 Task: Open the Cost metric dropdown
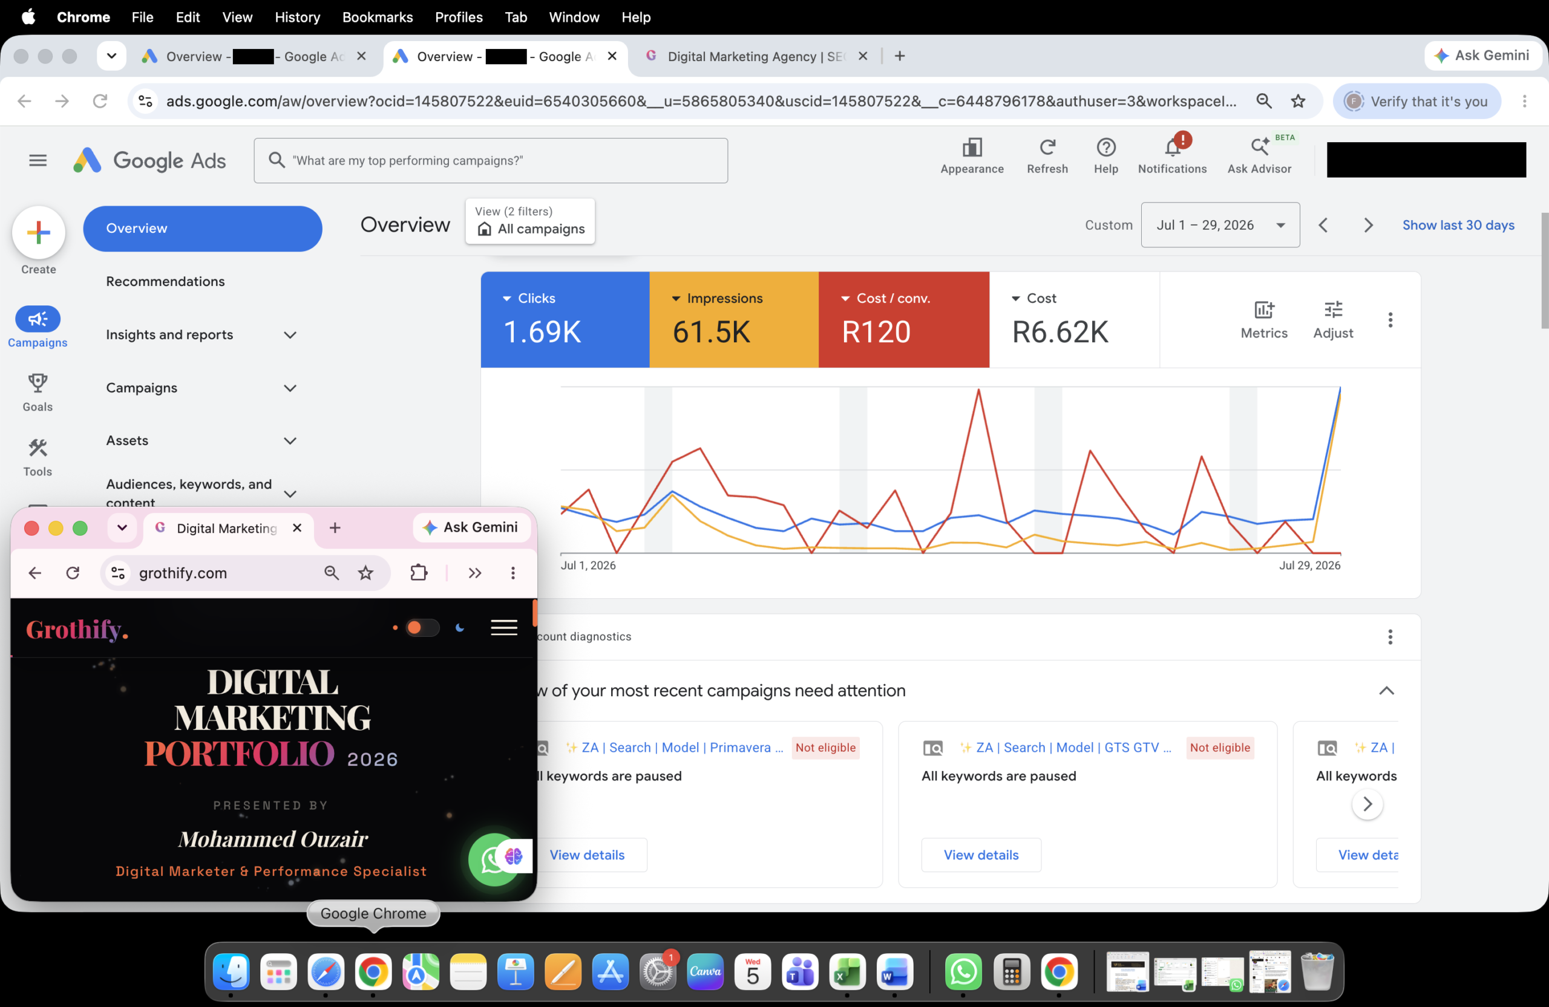(x=1033, y=298)
